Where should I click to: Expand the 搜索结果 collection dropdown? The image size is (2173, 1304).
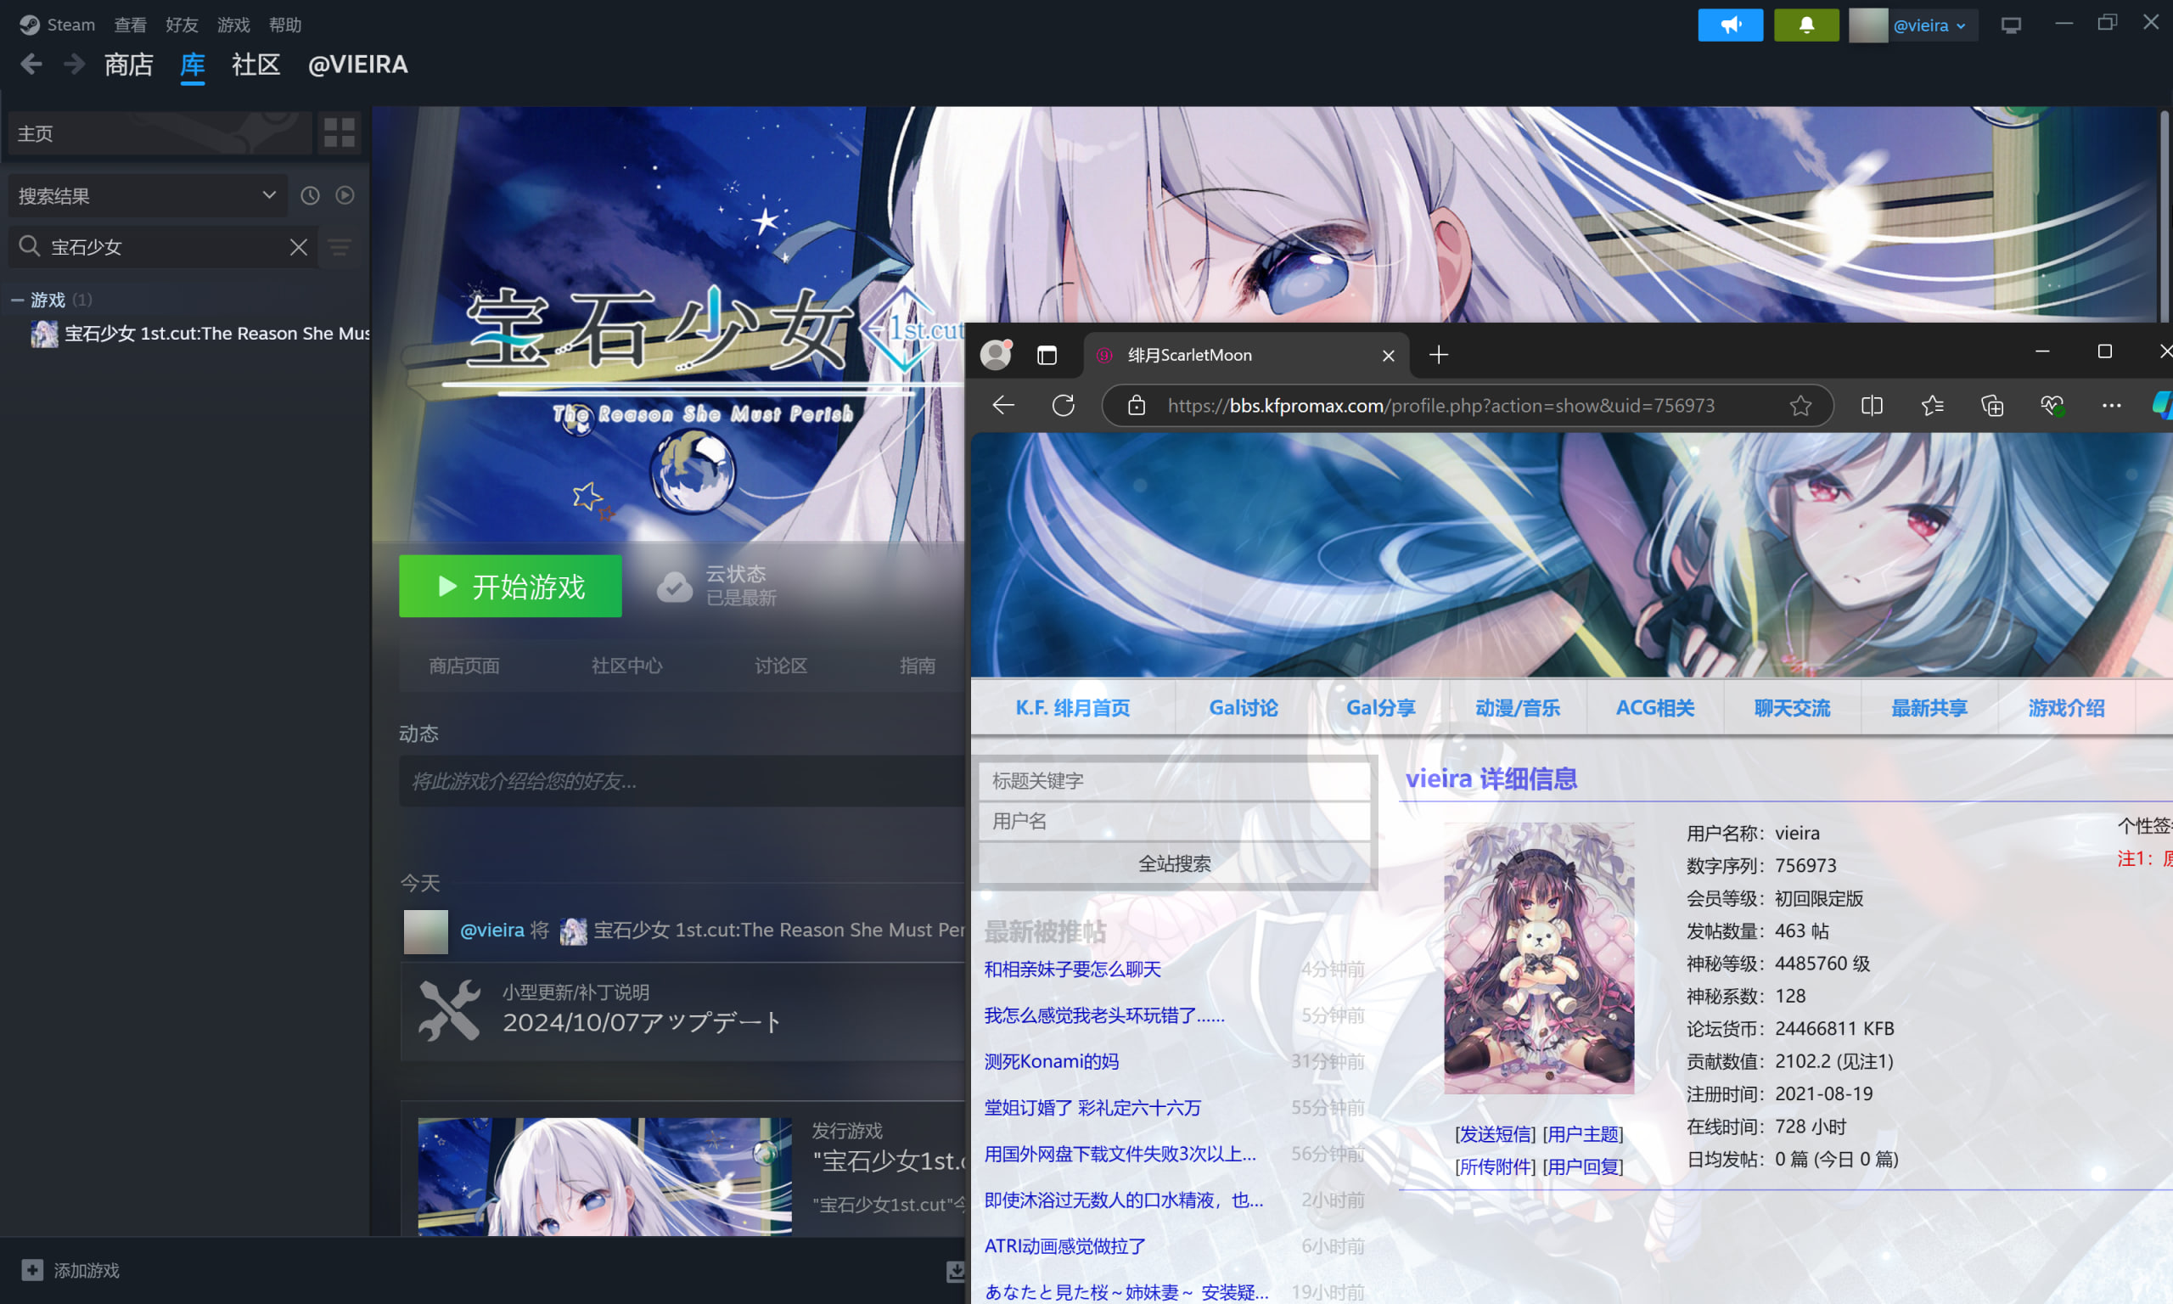pos(269,195)
